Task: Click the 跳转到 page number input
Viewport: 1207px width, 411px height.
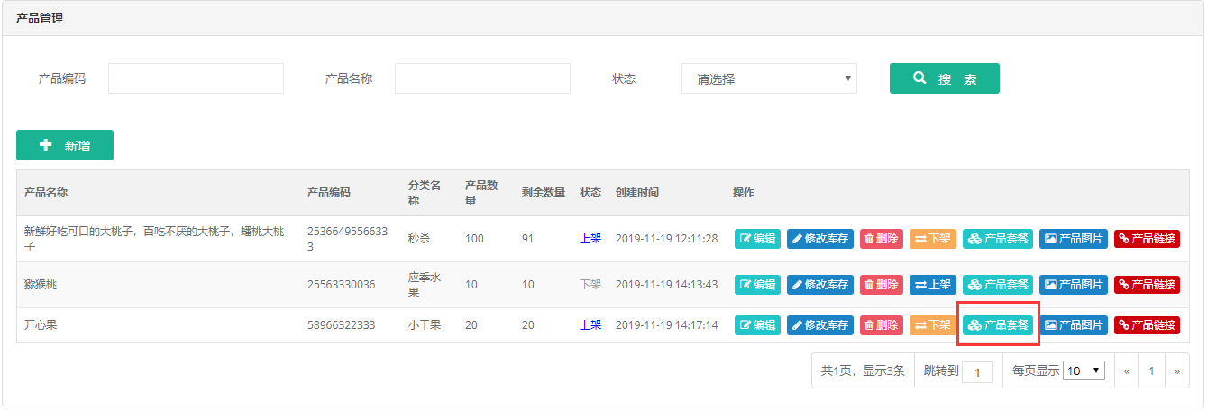Action: point(977,371)
